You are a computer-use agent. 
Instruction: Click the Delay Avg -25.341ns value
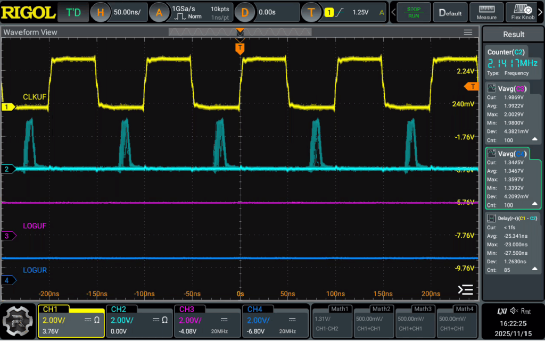515,236
